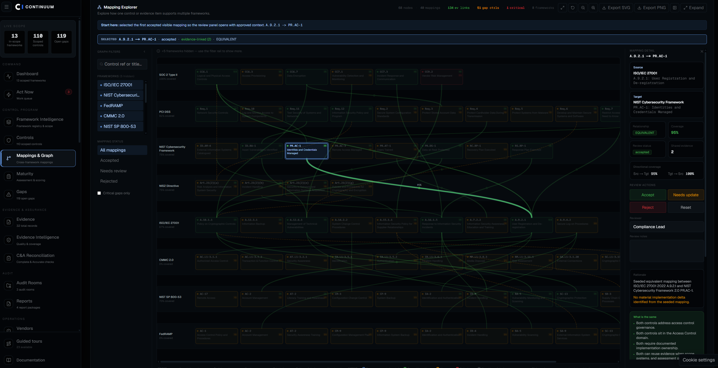This screenshot has height=368, width=718.
Task: Open Dashboard pulse icon in sidebar
Action: [9, 77]
